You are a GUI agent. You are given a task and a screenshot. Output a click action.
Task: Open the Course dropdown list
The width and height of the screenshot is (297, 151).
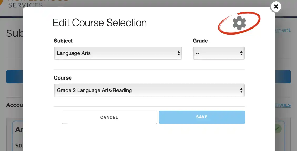point(149,90)
